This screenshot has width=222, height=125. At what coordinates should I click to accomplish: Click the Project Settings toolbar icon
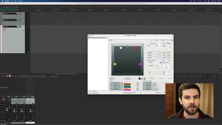(x=9, y=7)
